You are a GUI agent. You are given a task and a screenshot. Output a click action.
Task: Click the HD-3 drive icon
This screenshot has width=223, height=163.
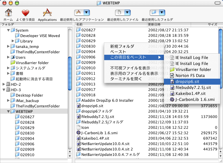[x=8, y=90]
